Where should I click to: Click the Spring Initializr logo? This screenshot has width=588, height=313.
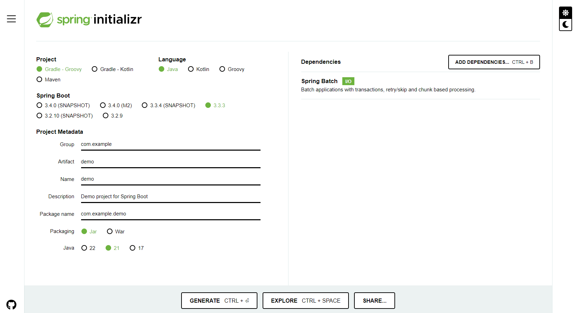(x=89, y=19)
